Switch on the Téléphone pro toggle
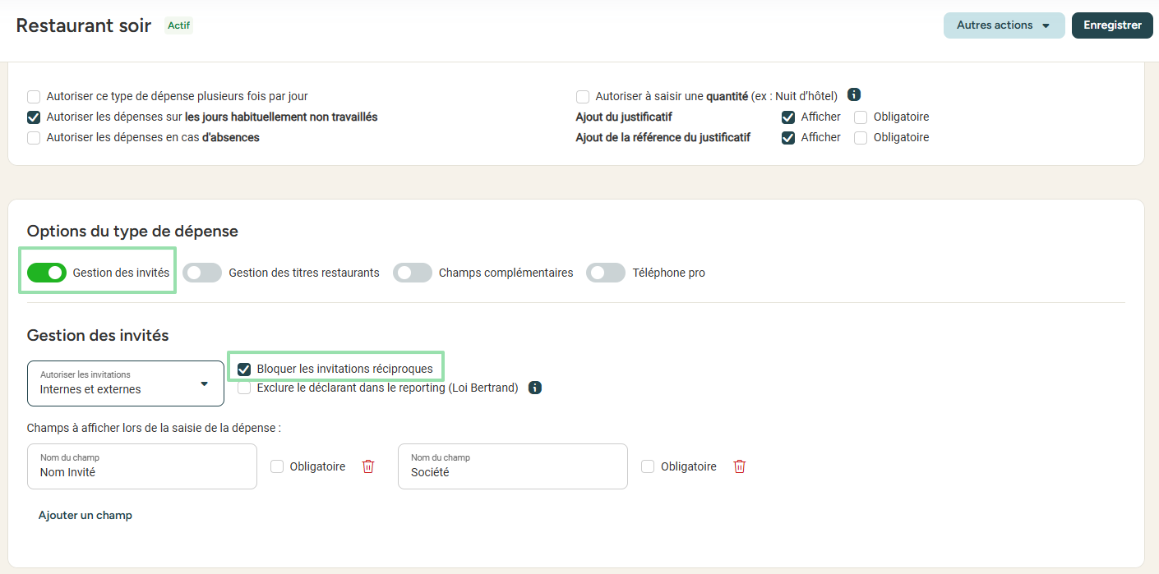1159x574 pixels. [606, 273]
